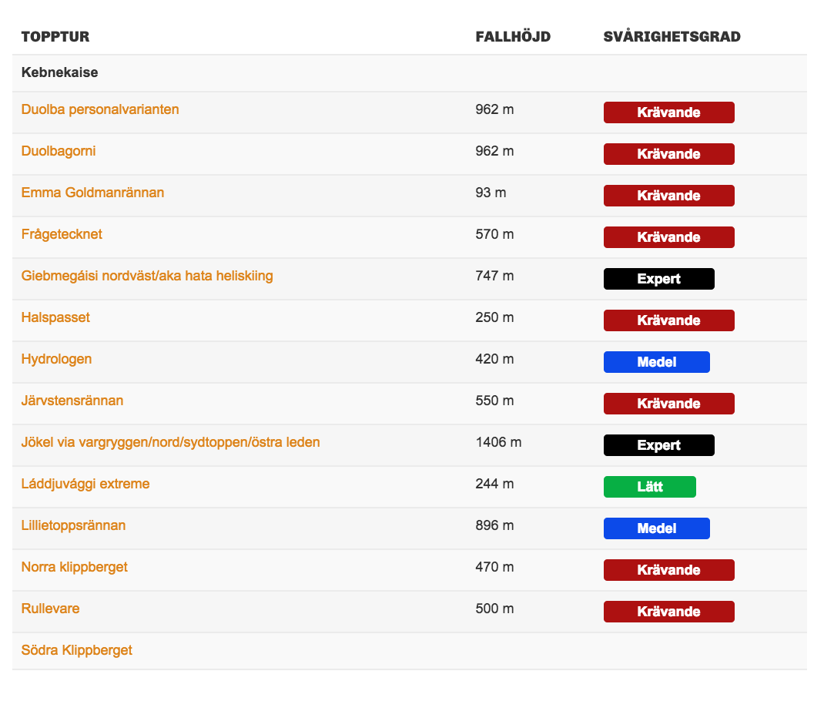
Task: Click the Hydrologen link
Action: [56, 359]
